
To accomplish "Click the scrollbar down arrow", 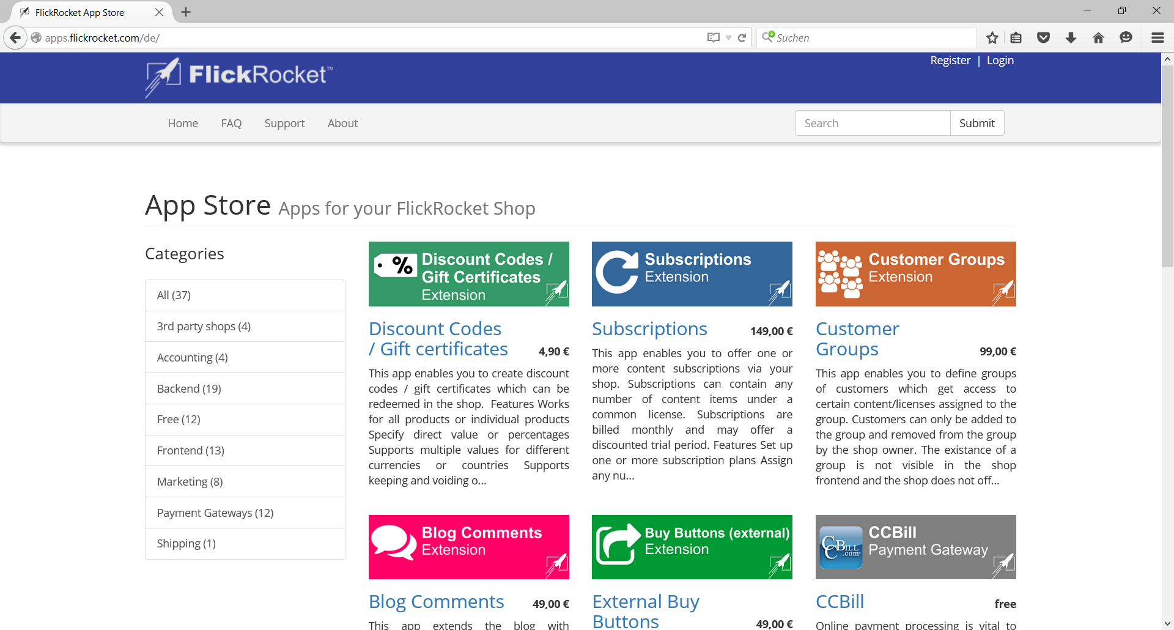I will click(x=1167, y=623).
